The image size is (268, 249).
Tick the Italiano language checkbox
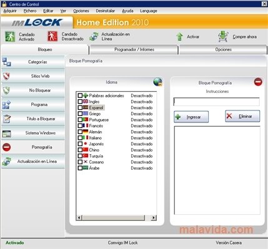80,138
